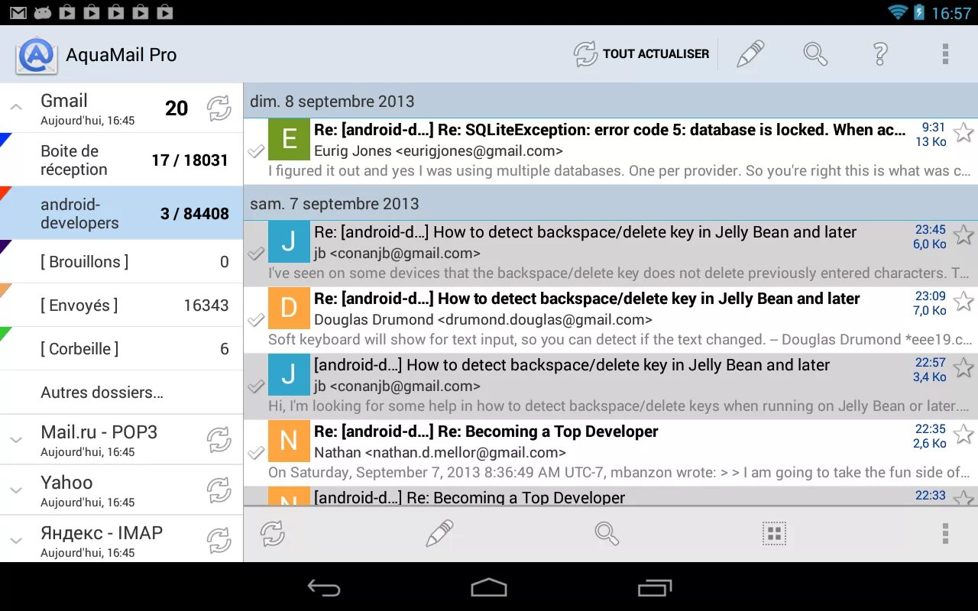Expand the Yahoo account folders
Screen dimensions: 978x611
pos(16,490)
